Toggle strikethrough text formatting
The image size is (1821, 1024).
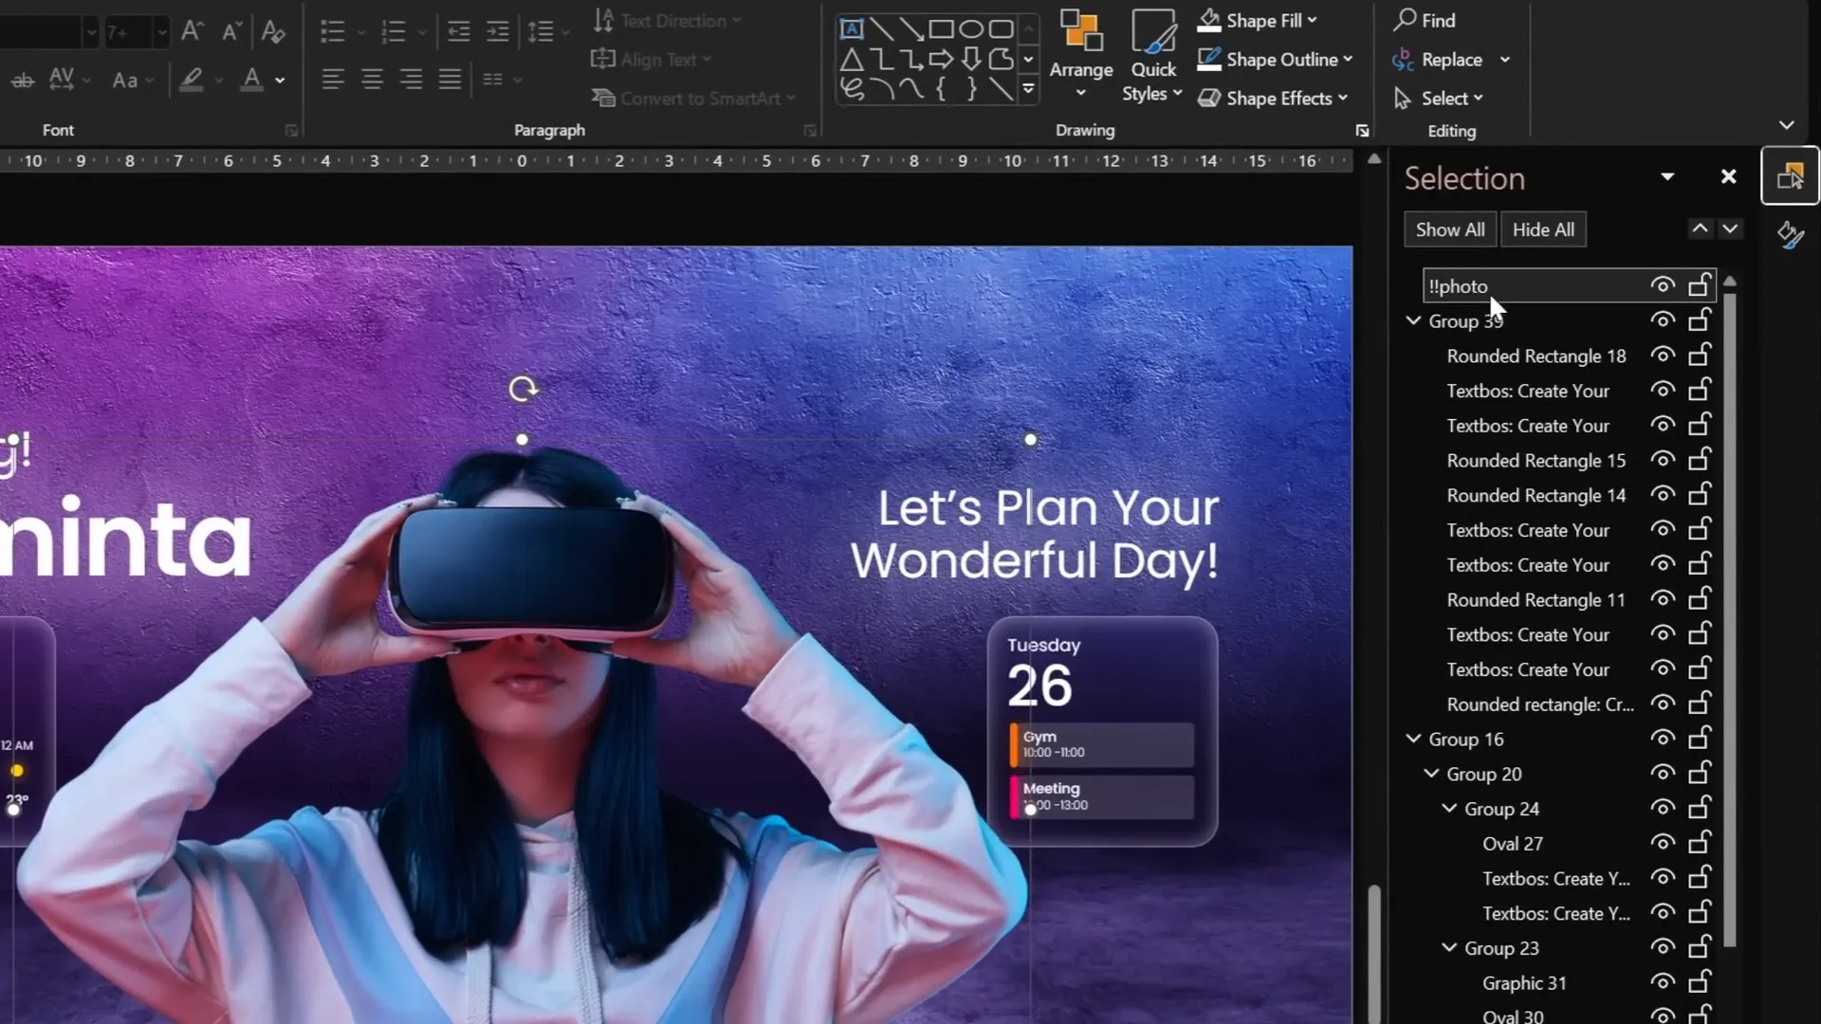click(x=22, y=81)
